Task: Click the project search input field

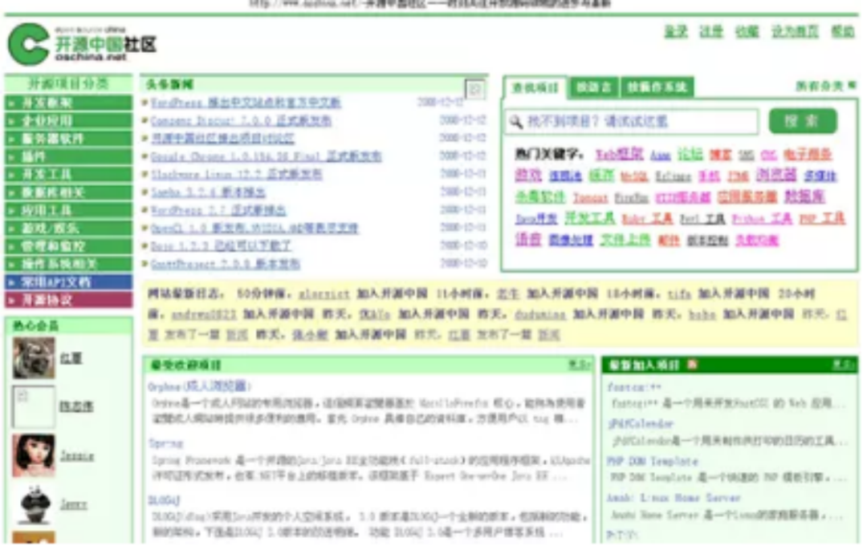Action: pyautogui.click(x=632, y=122)
